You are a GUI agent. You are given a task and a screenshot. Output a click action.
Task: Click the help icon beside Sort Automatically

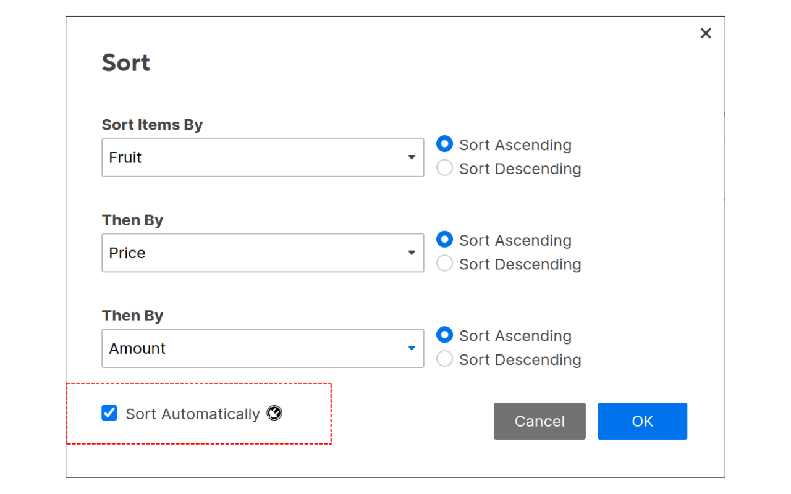click(x=274, y=413)
